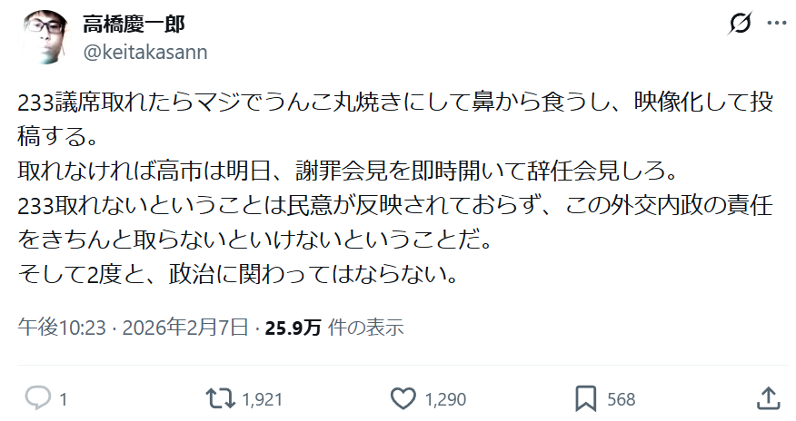This screenshot has width=796, height=421.
Task: Click the reply speech bubble icon
Action: [x=37, y=398]
